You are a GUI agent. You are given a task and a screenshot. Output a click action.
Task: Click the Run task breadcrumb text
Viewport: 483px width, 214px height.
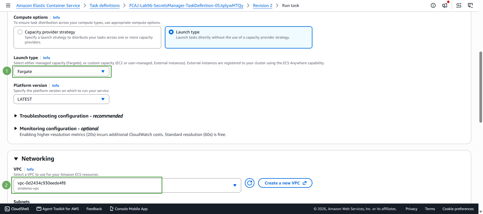point(291,5)
